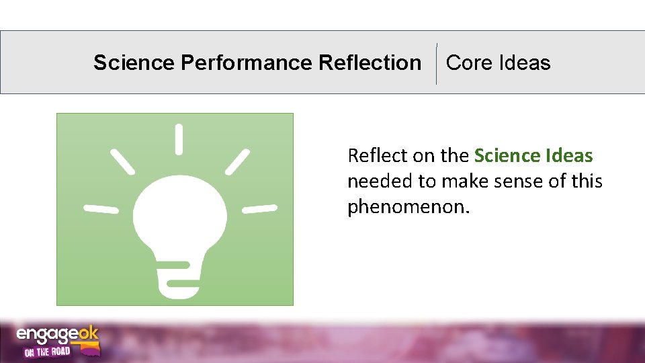The image size is (645, 363).
Task: Select the upper-right diagonal ray of the lightbulb
Action: tap(237, 161)
